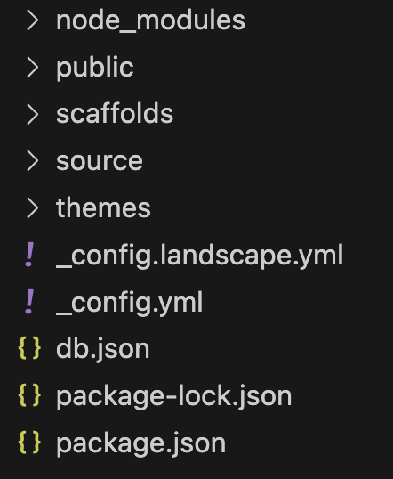Screen dimensions: 393x479
Task: Open the _config.landscape.yml file
Action: (x=200, y=256)
